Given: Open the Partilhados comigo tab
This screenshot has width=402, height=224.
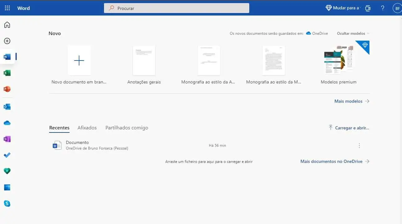Looking at the screenshot, I should pyautogui.click(x=127, y=128).
